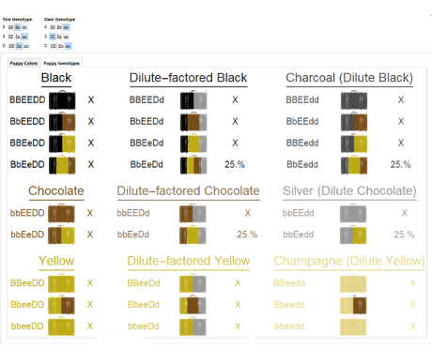432x364 pixels.
Task: Set Sire D locus to dd
Action: pyautogui.click(x=26, y=46)
